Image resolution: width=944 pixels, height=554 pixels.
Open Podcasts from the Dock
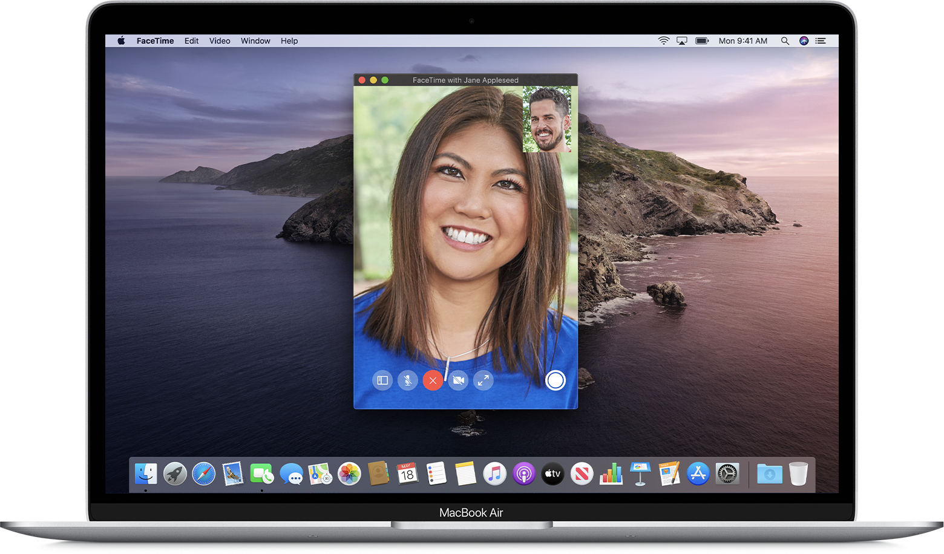(523, 474)
